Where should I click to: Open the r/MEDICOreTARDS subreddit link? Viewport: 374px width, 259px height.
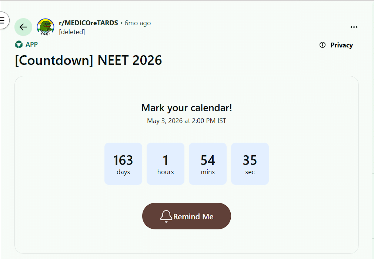pyautogui.click(x=88, y=23)
